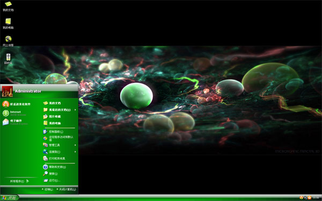
Task: Click the Administrator chess avatar picture
Action: [x=8, y=91]
